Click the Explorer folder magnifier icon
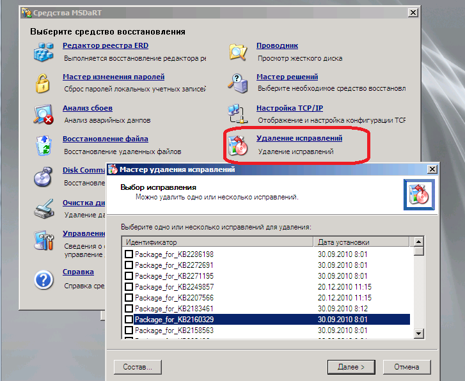Screen dimensions: 465x381 238,52
